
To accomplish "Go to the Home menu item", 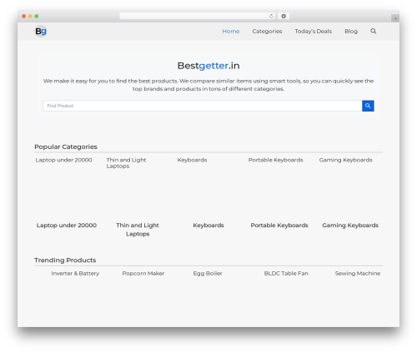I will tap(231, 31).
